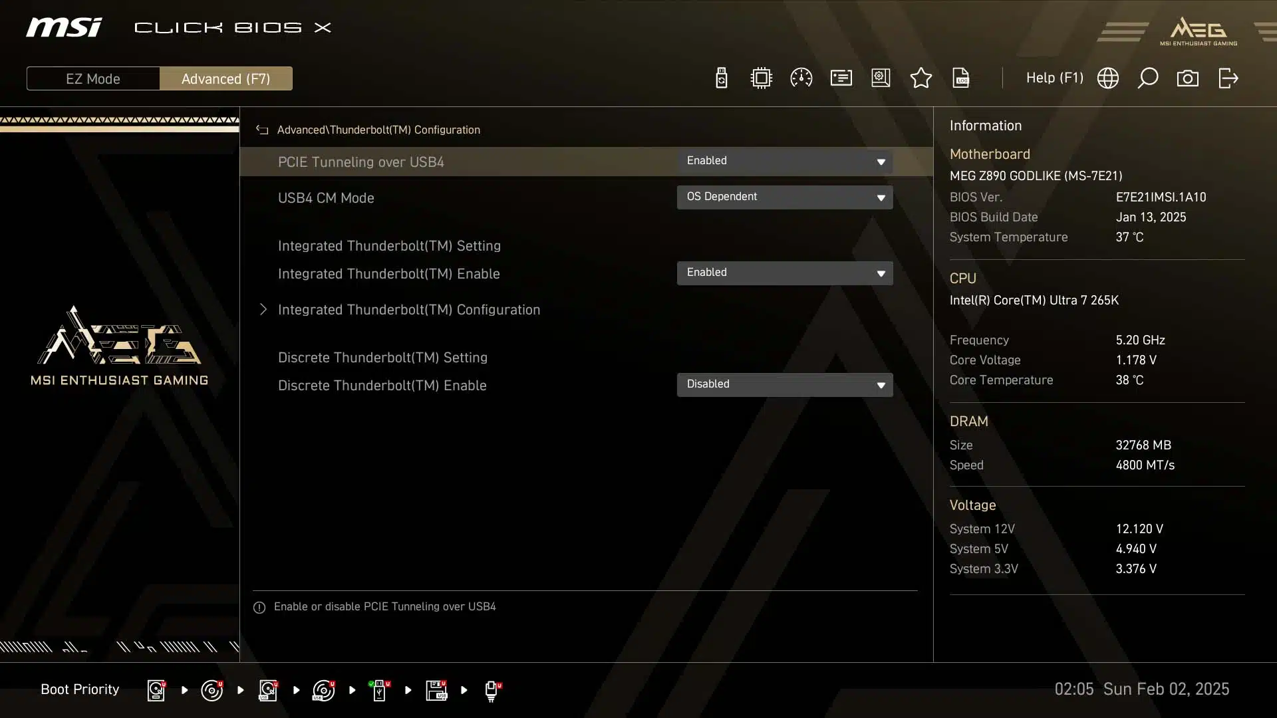
Task: Click the Advanced\Thunderbolt(TM) Configuration breadcrumb path
Action: (x=378, y=130)
